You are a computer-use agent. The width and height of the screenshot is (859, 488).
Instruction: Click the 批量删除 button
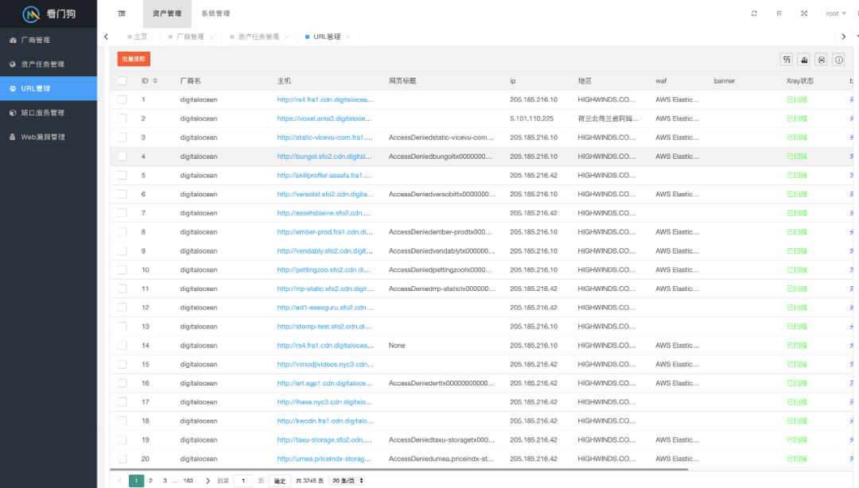(134, 59)
